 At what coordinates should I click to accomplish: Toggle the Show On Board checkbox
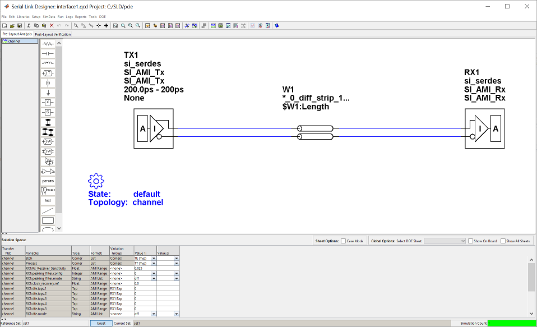click(471, 241)
